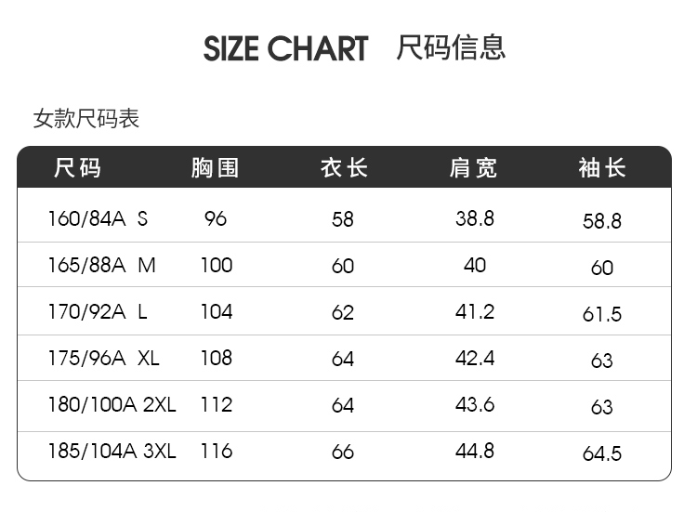Click the chest value 96
The width and height of the screenshot is (697, 512).
[x=216, y=219]
